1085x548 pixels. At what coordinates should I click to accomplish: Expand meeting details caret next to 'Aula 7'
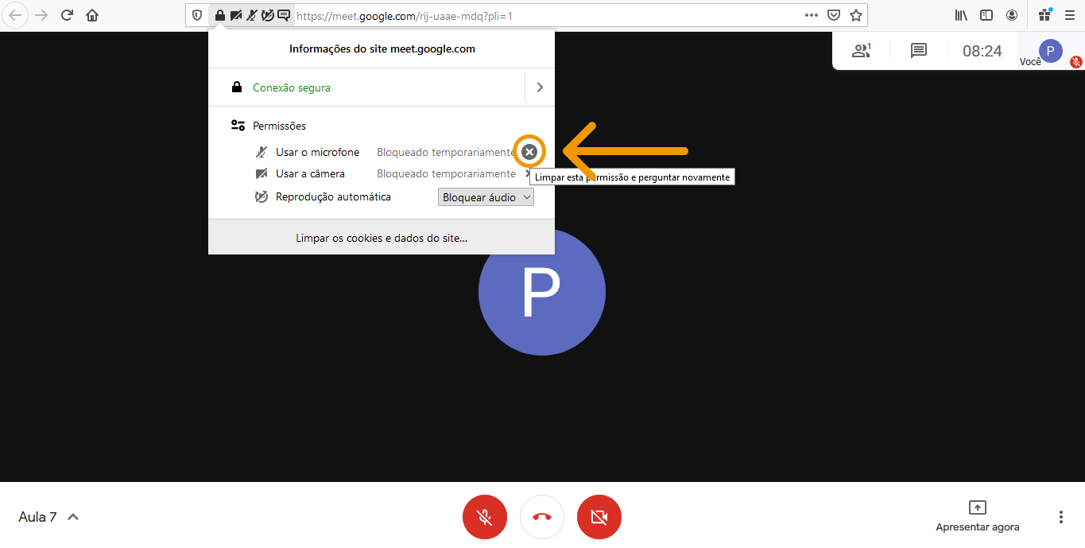point(73,517)
